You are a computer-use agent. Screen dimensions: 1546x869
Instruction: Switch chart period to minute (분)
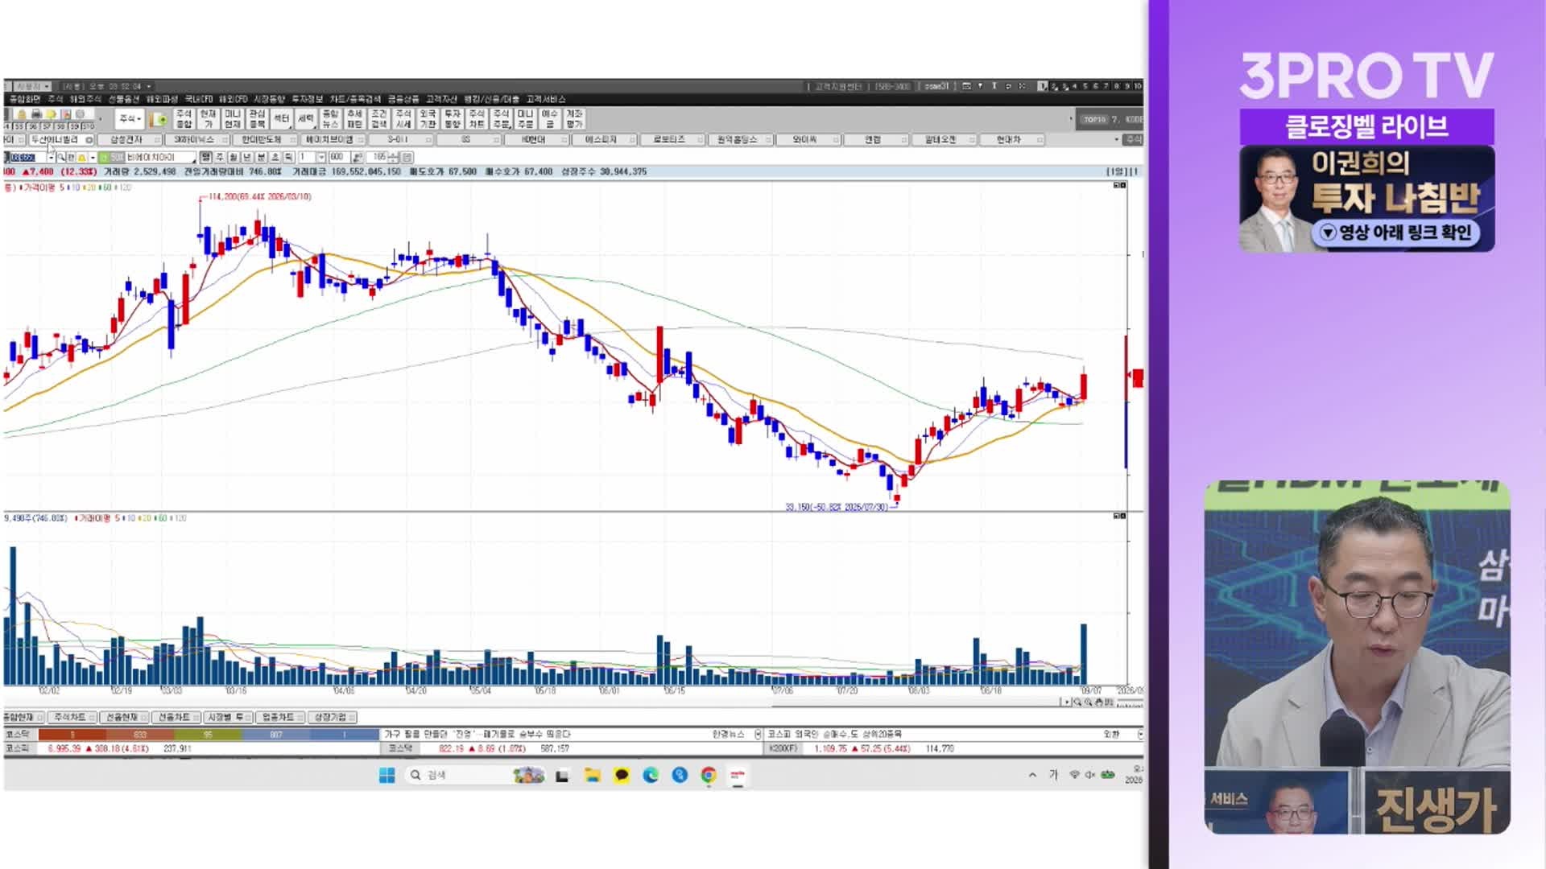[x=261, y=158]
